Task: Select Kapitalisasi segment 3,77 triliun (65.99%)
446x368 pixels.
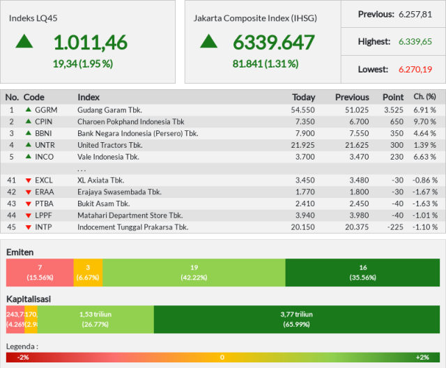Action: pyautogui.click(x=297, y=319)
